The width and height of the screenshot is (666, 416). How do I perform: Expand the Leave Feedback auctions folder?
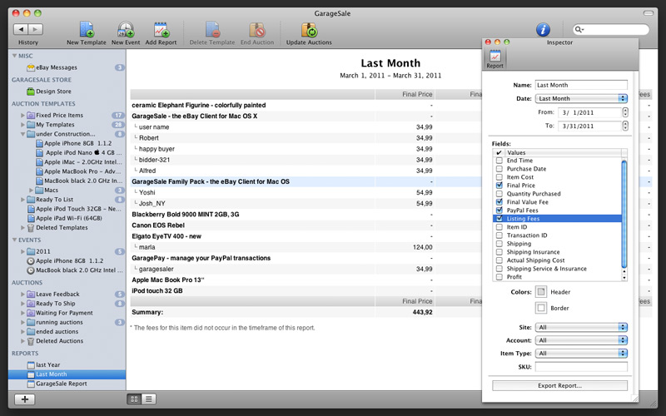22,294
